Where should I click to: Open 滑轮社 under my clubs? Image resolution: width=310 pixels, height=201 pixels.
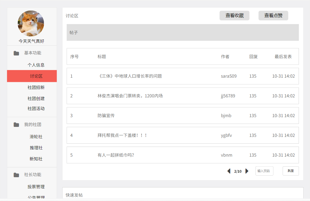pos(36,137)
